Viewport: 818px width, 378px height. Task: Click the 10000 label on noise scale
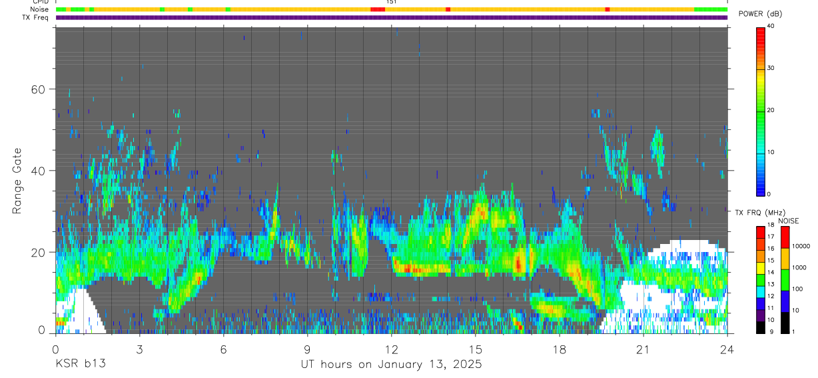(x=803, y=246)
